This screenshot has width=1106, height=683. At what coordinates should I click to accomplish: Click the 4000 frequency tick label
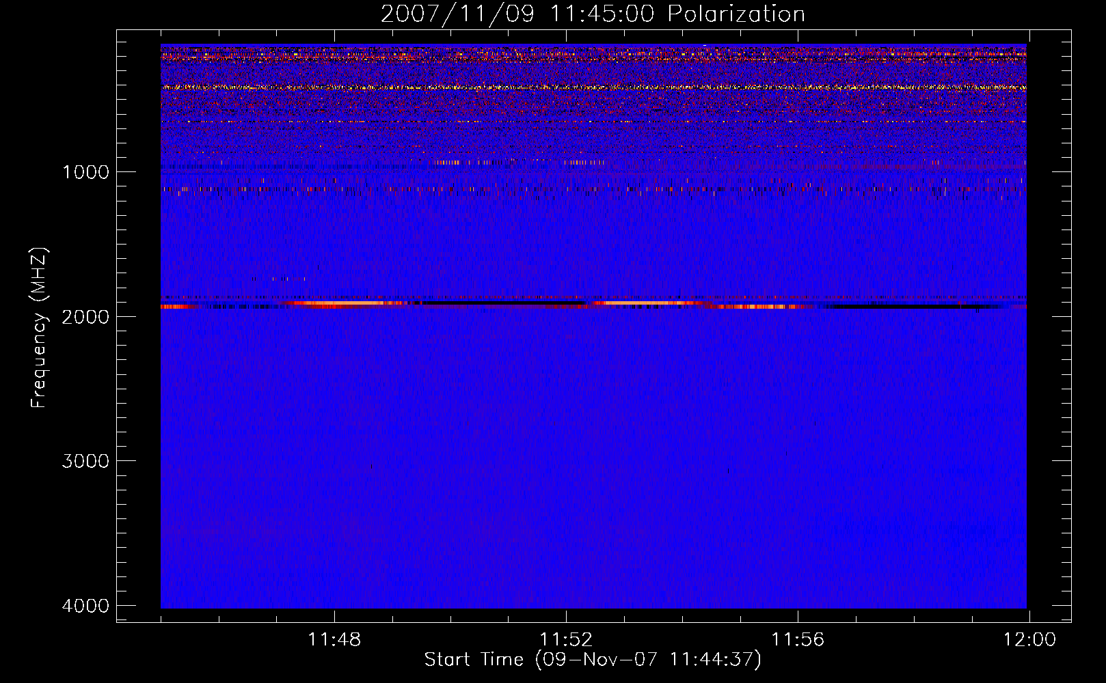click(85, 606)
